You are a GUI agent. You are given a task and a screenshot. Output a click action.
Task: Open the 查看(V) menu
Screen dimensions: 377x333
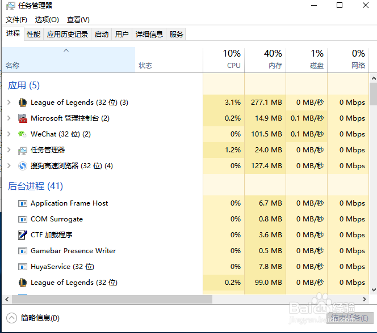click(x=78, y=20)
